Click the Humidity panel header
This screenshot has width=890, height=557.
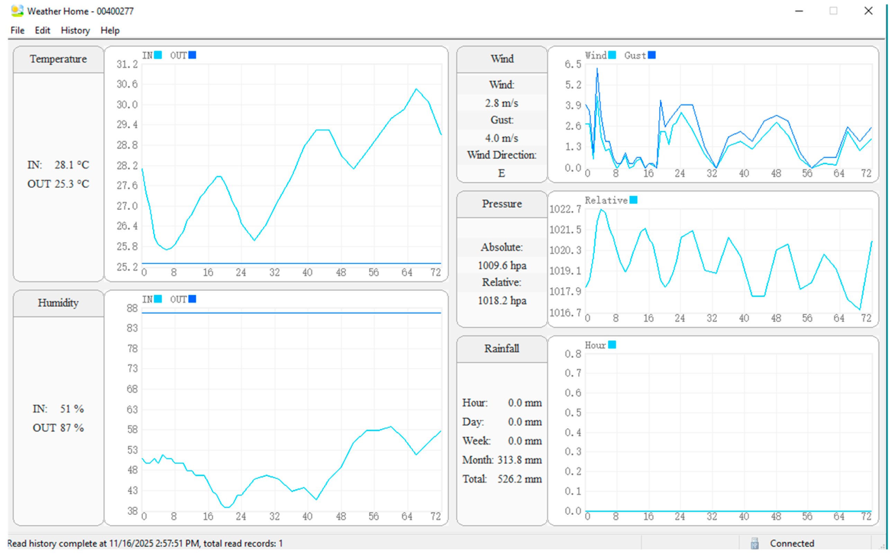coord(58,303)
